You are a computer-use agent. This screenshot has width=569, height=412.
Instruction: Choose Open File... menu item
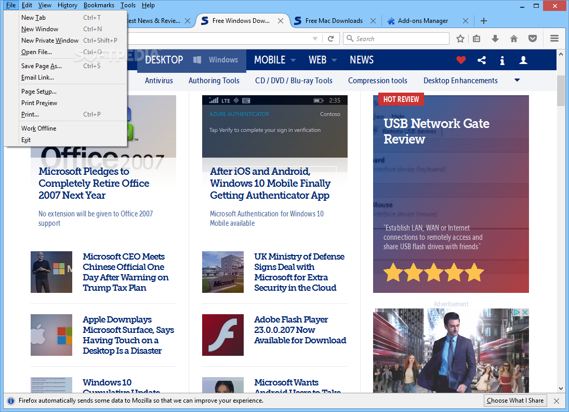(65, 52)
